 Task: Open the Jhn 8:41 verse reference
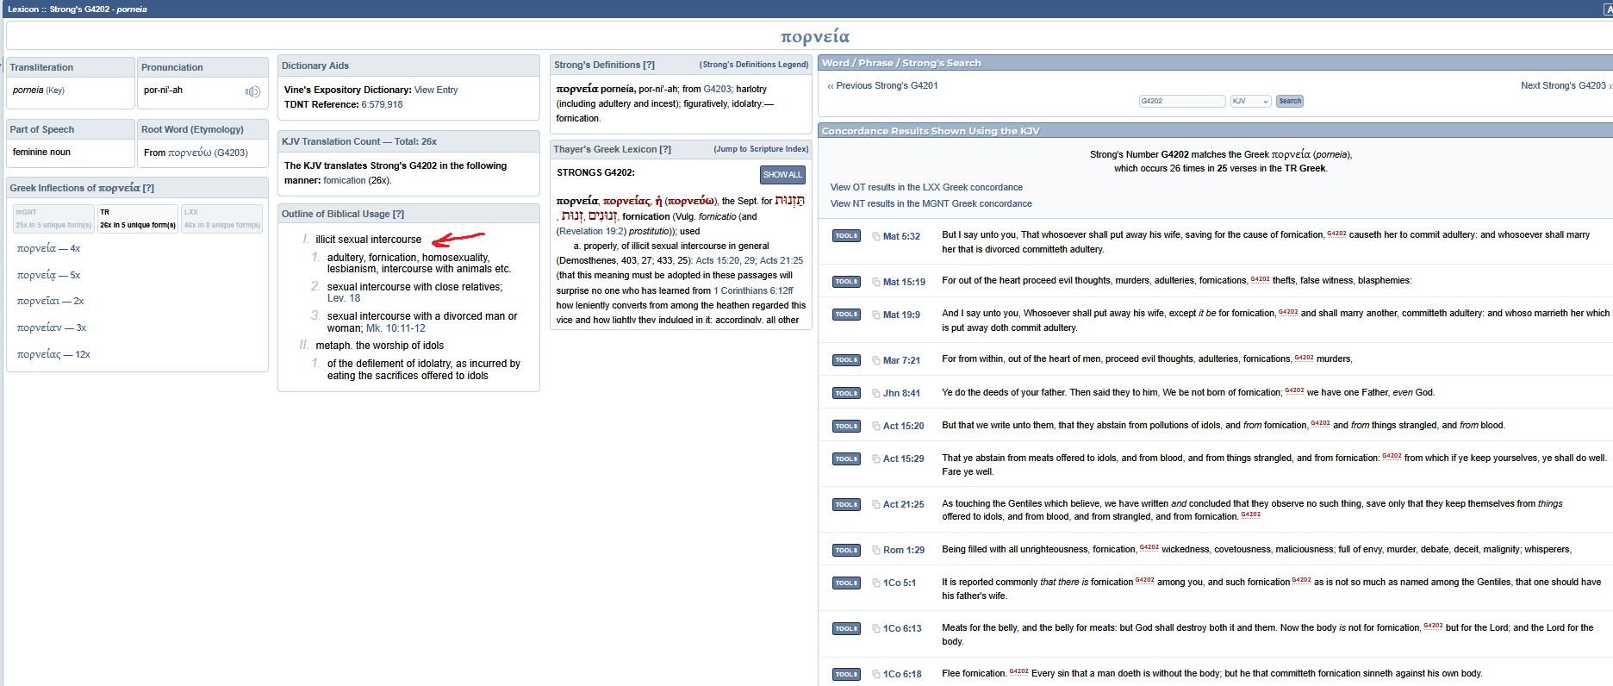coord(901,393)
